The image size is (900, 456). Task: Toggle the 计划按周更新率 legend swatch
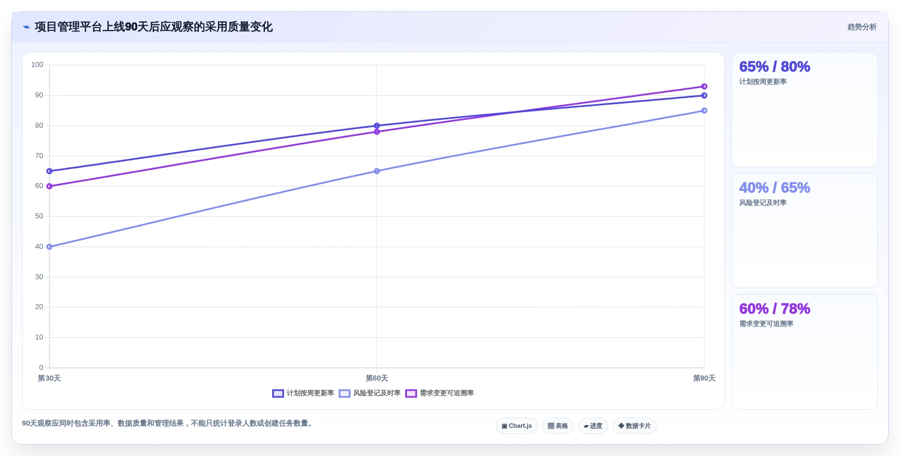pos(278,394)
